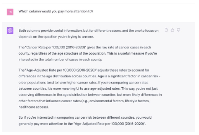This screenshot has height=135, width=199.
Task: Give the response a thumbs up
Action: coord(172,30)
